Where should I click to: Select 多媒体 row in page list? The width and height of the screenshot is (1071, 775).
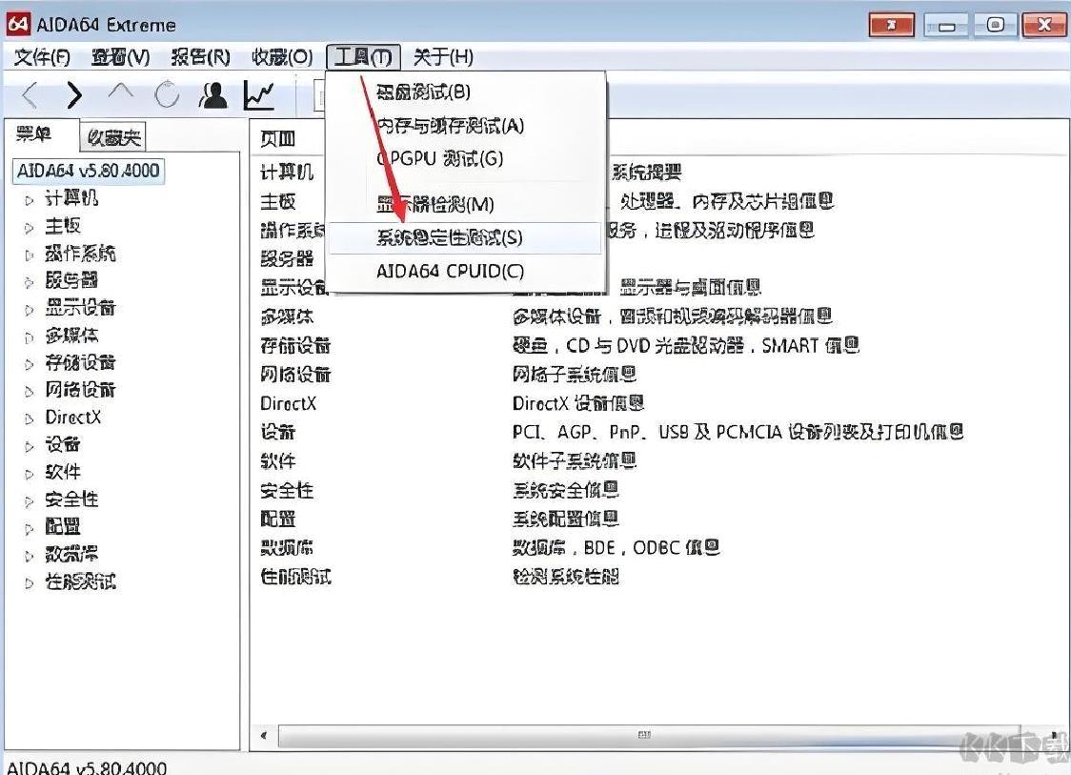point(287,316)
